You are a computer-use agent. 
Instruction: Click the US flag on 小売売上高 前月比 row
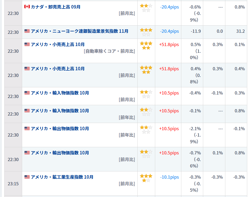pos(26,69)
